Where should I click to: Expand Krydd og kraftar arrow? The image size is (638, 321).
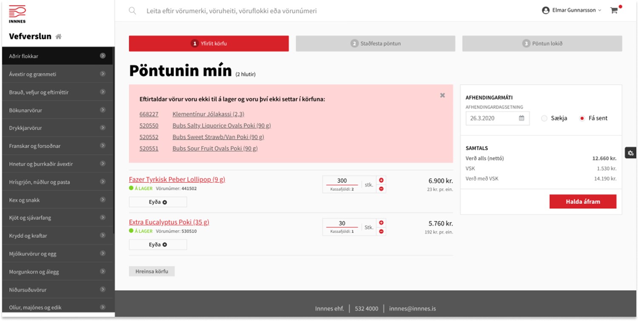(103, 236)
